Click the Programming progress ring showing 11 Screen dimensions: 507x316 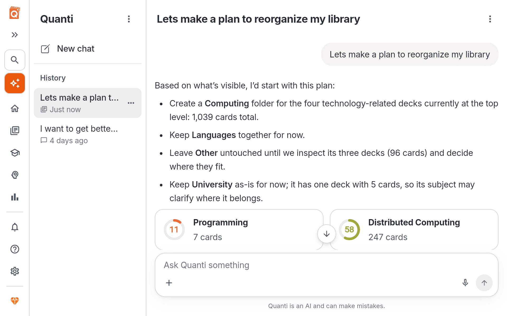coord(174,230)
